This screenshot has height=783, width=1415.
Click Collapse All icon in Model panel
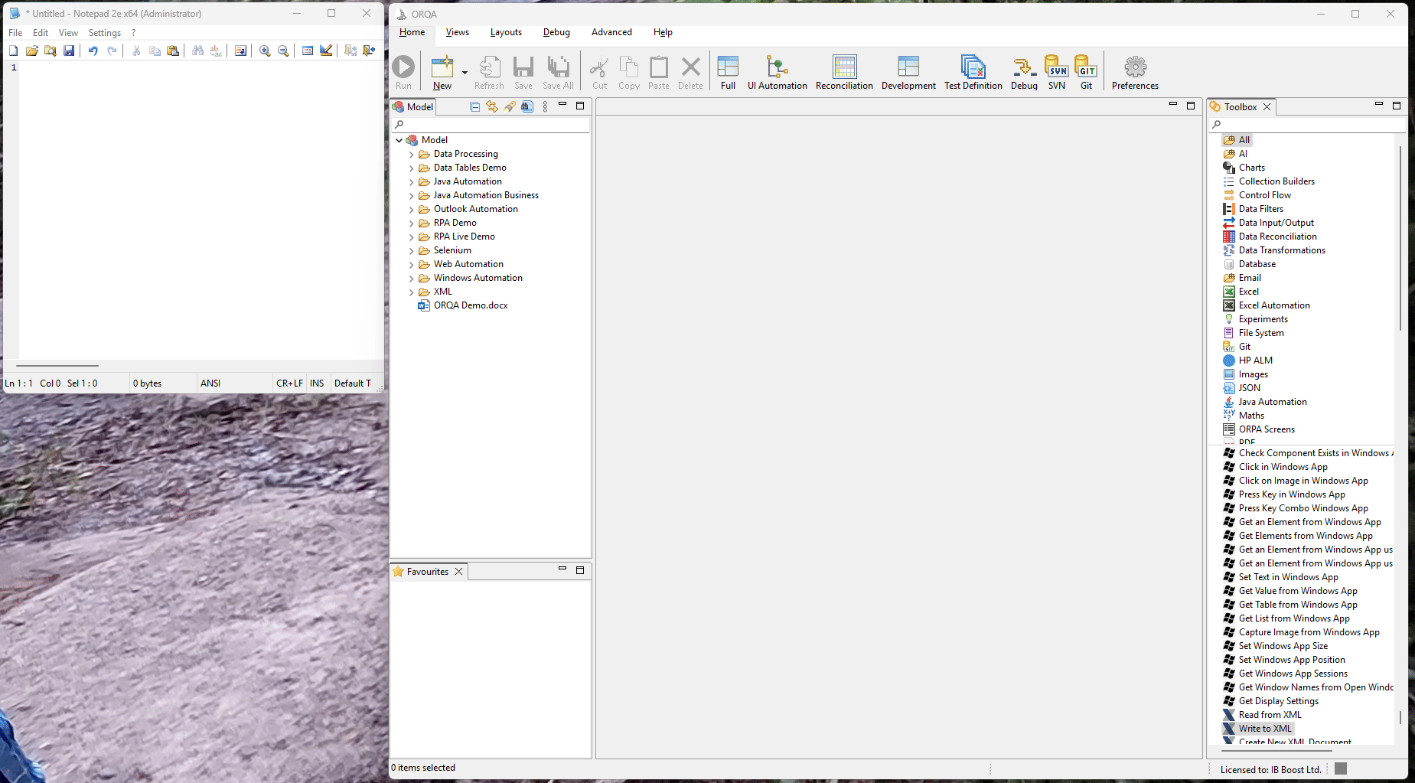474,107
